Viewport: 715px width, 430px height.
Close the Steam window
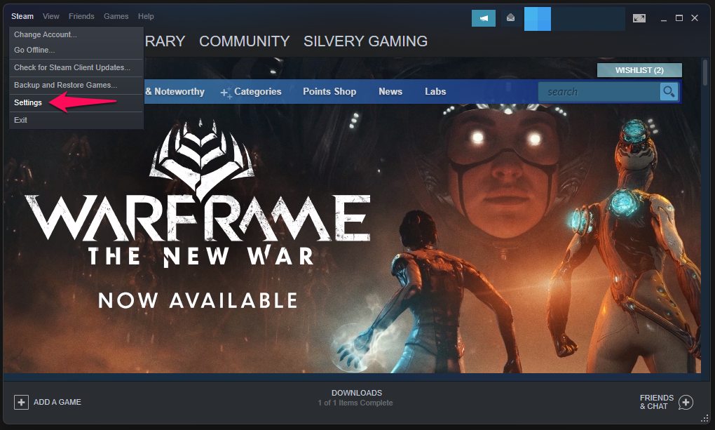click(x=695, y=18)
